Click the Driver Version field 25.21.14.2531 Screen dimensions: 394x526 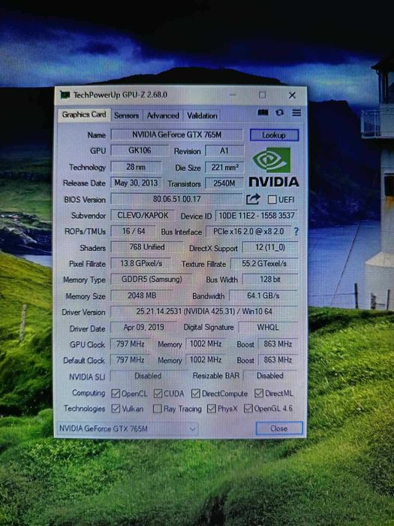tap(204, 311)
